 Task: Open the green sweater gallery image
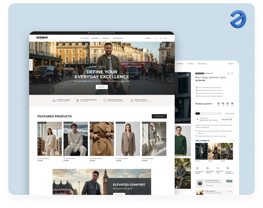[x=183, y=141]
